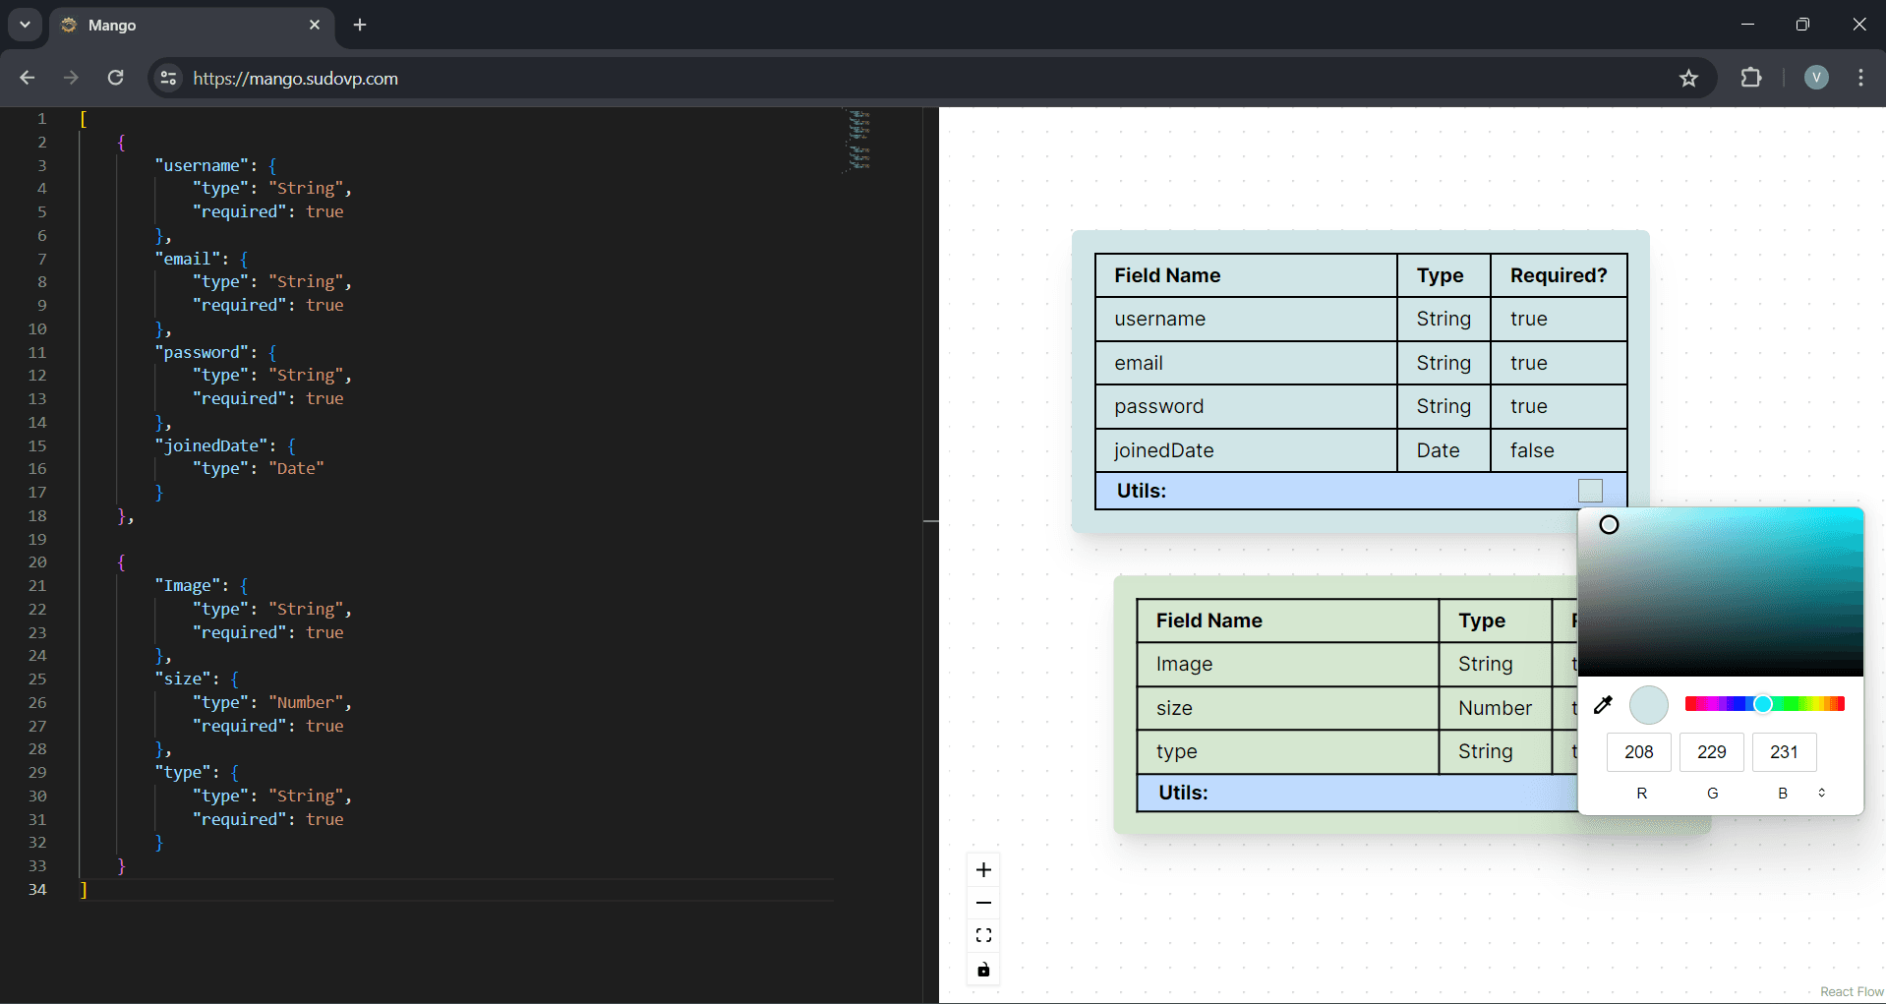Minimize the browser window
This screenshot has width=1886, height=1004.
pyautogui.click(x=1747, y=25)
